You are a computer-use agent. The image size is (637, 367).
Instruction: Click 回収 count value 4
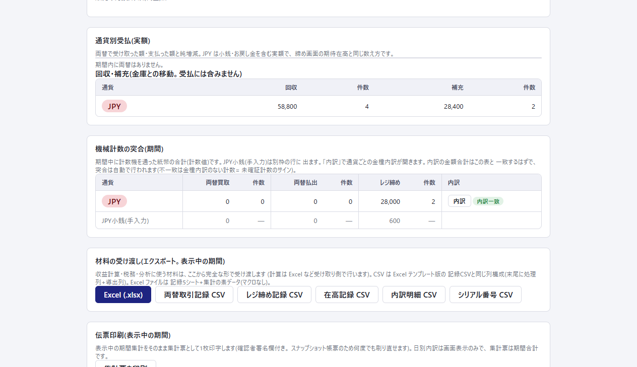point(367,106)
